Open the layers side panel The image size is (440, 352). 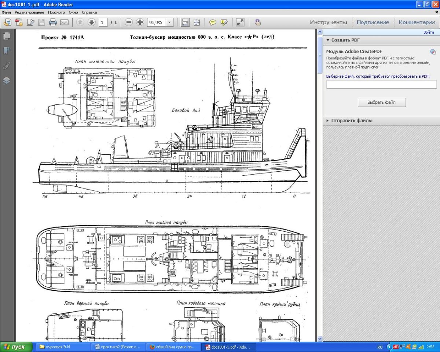coord(7,80)
